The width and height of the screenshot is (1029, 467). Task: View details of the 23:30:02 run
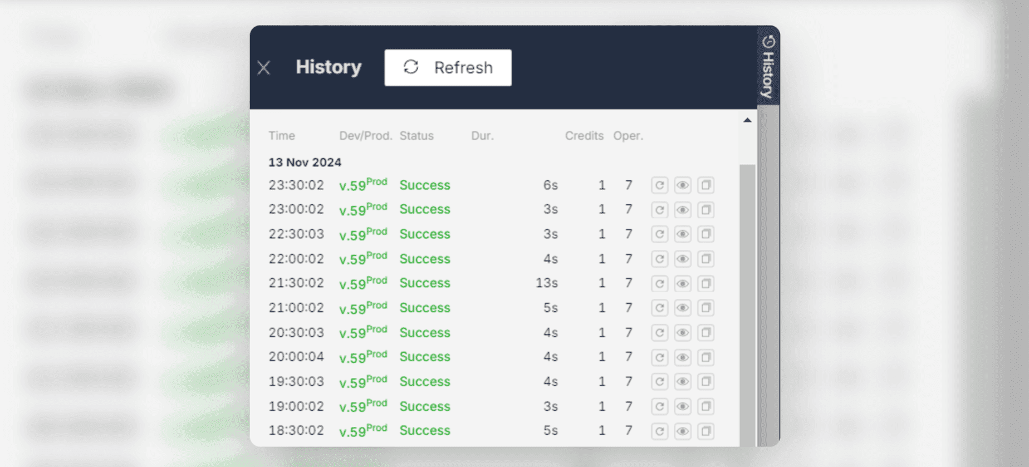683,185
